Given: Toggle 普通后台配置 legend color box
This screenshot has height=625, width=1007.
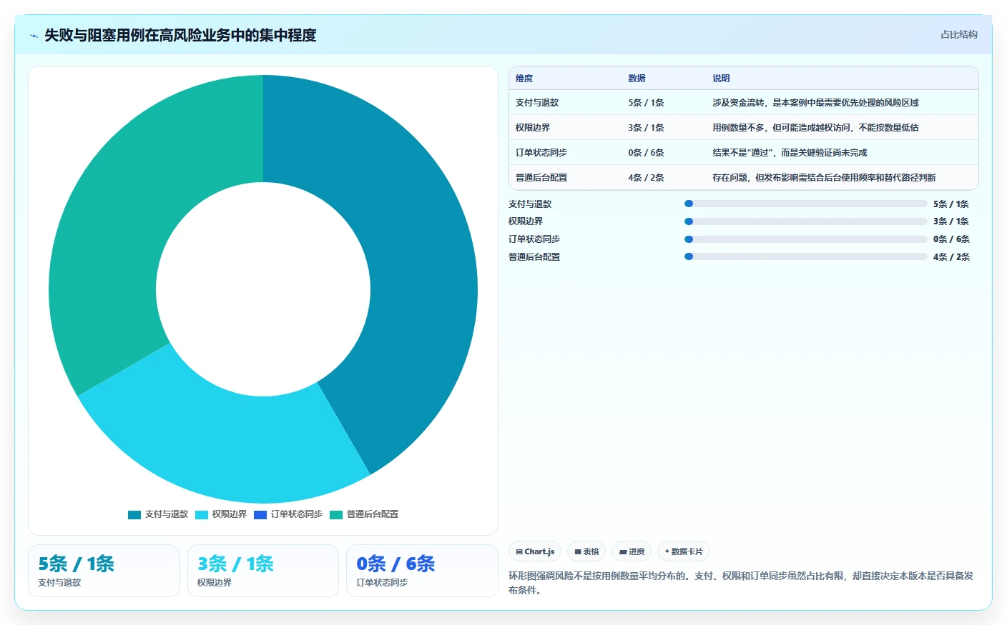Looking at the screenshot, I should tap(336, 514).
